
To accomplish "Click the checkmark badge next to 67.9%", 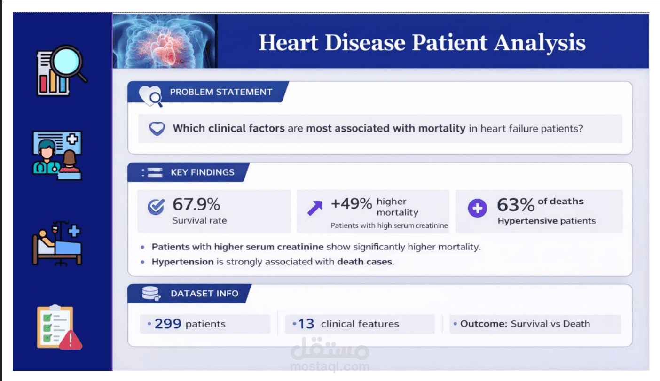I will point(156,207).
